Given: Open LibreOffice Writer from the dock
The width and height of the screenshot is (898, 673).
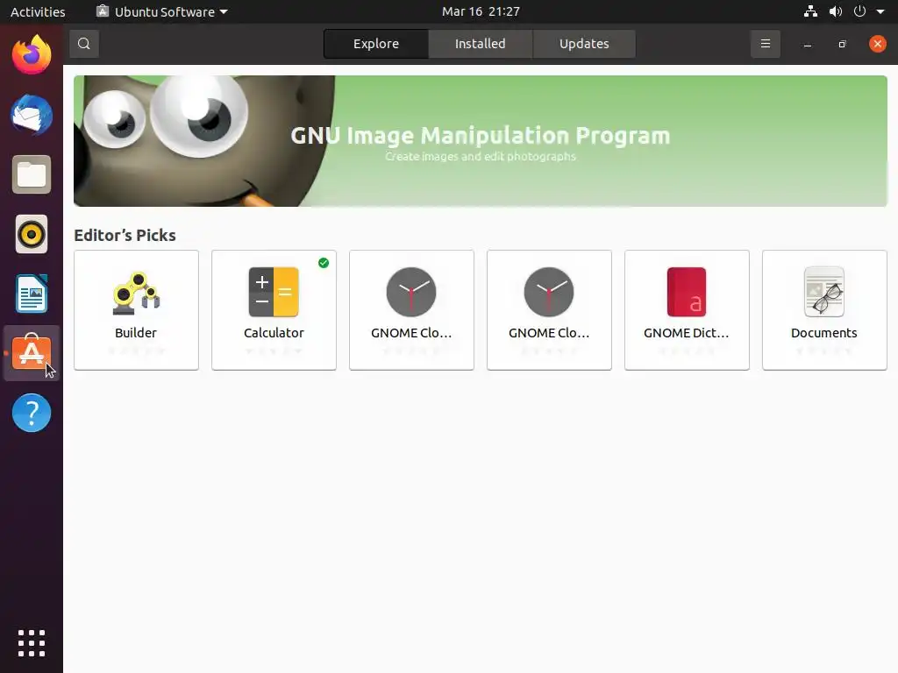Looking at the screenshot, I should (x=32, y=294).
